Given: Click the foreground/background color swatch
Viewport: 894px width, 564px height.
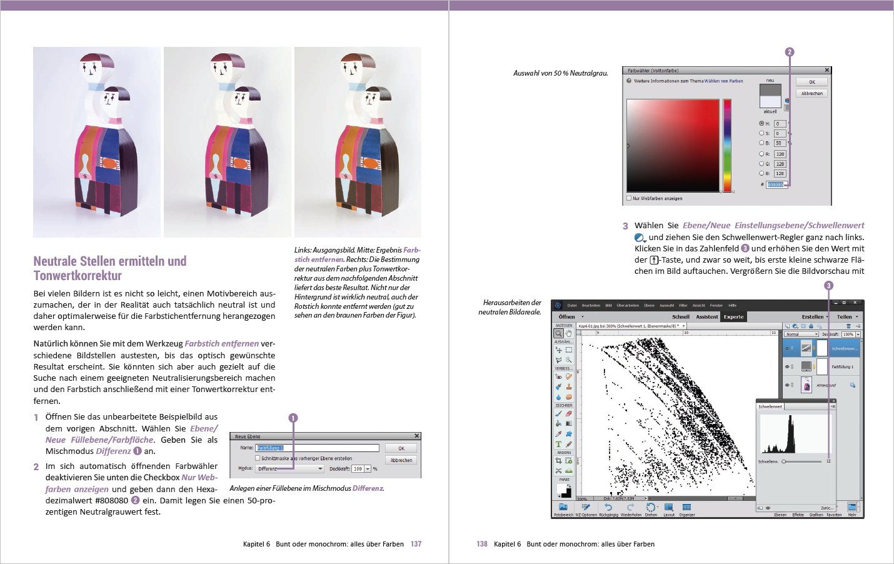Looking at the screenshot, I should 564,491.
